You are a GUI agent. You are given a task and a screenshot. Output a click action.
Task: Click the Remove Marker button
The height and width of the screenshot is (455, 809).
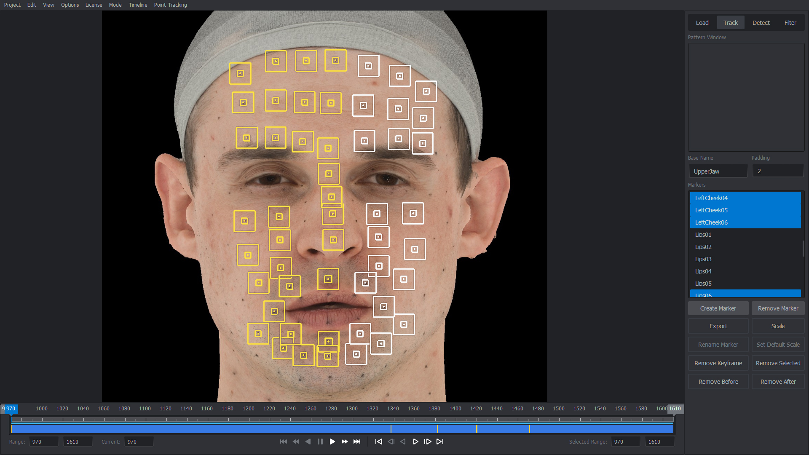coord(778,308)
